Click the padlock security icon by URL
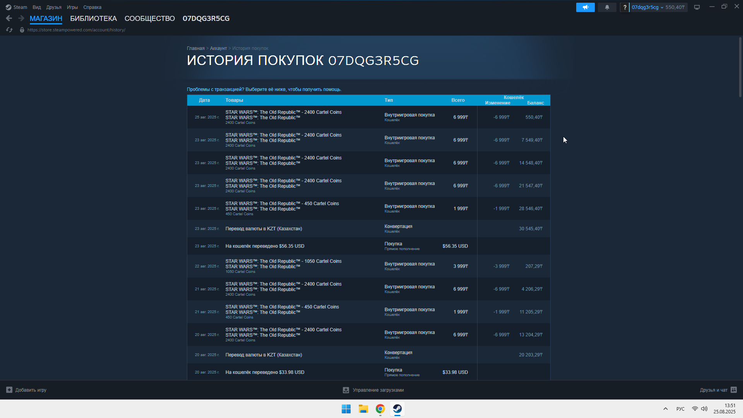 pyautogui.click(x=22, y=30)
